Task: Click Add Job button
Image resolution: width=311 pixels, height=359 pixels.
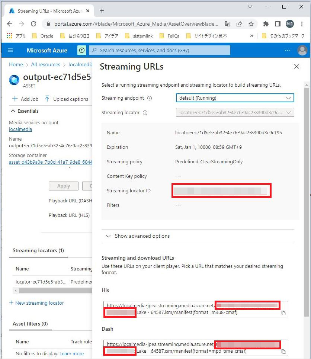Action: pos(25,99)
